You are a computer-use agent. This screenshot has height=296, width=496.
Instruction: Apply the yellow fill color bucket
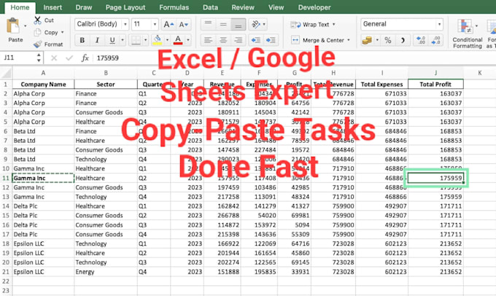point(158,40)
